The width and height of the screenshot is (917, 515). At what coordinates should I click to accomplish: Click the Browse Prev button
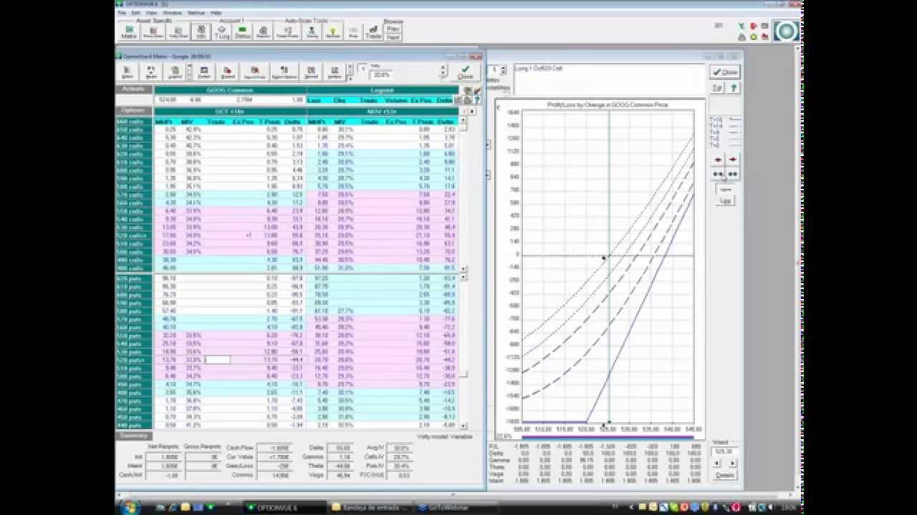pyautogui.click(x=393, y=29)
